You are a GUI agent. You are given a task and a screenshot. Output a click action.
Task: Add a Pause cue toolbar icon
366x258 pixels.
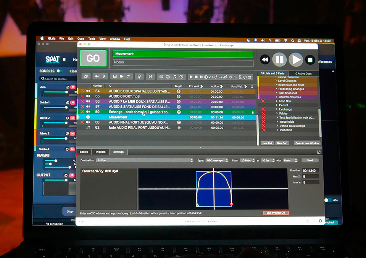pyautogui.click(x=201, y=77)
